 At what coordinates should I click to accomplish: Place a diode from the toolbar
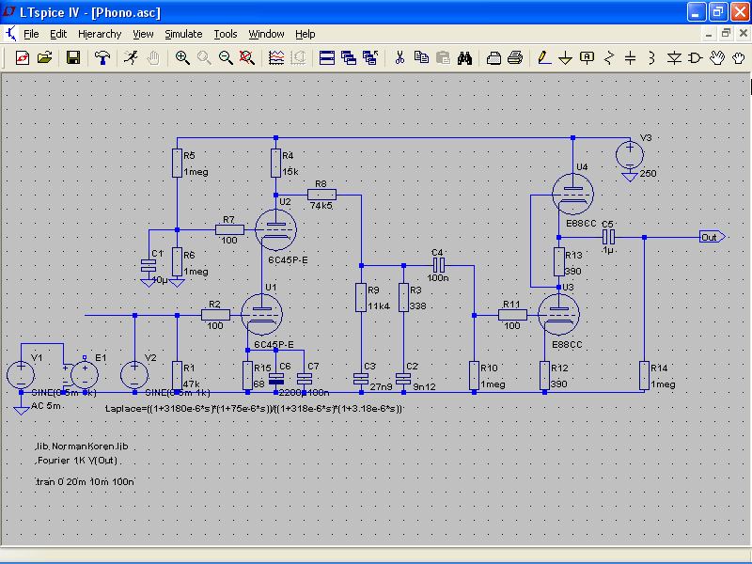(674, 58)
